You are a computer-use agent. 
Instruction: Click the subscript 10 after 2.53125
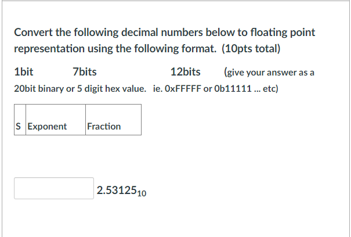point(142,193)
